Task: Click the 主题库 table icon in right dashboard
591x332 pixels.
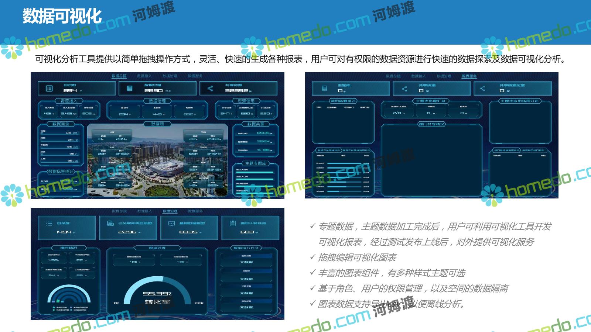Action: coord(324,89)
